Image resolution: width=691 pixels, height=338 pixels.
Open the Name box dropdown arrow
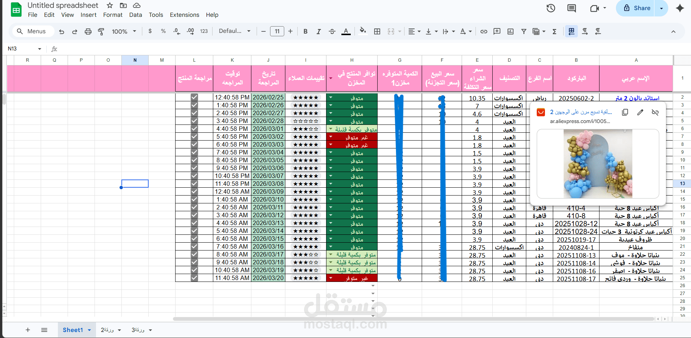(x=40, y=49)
